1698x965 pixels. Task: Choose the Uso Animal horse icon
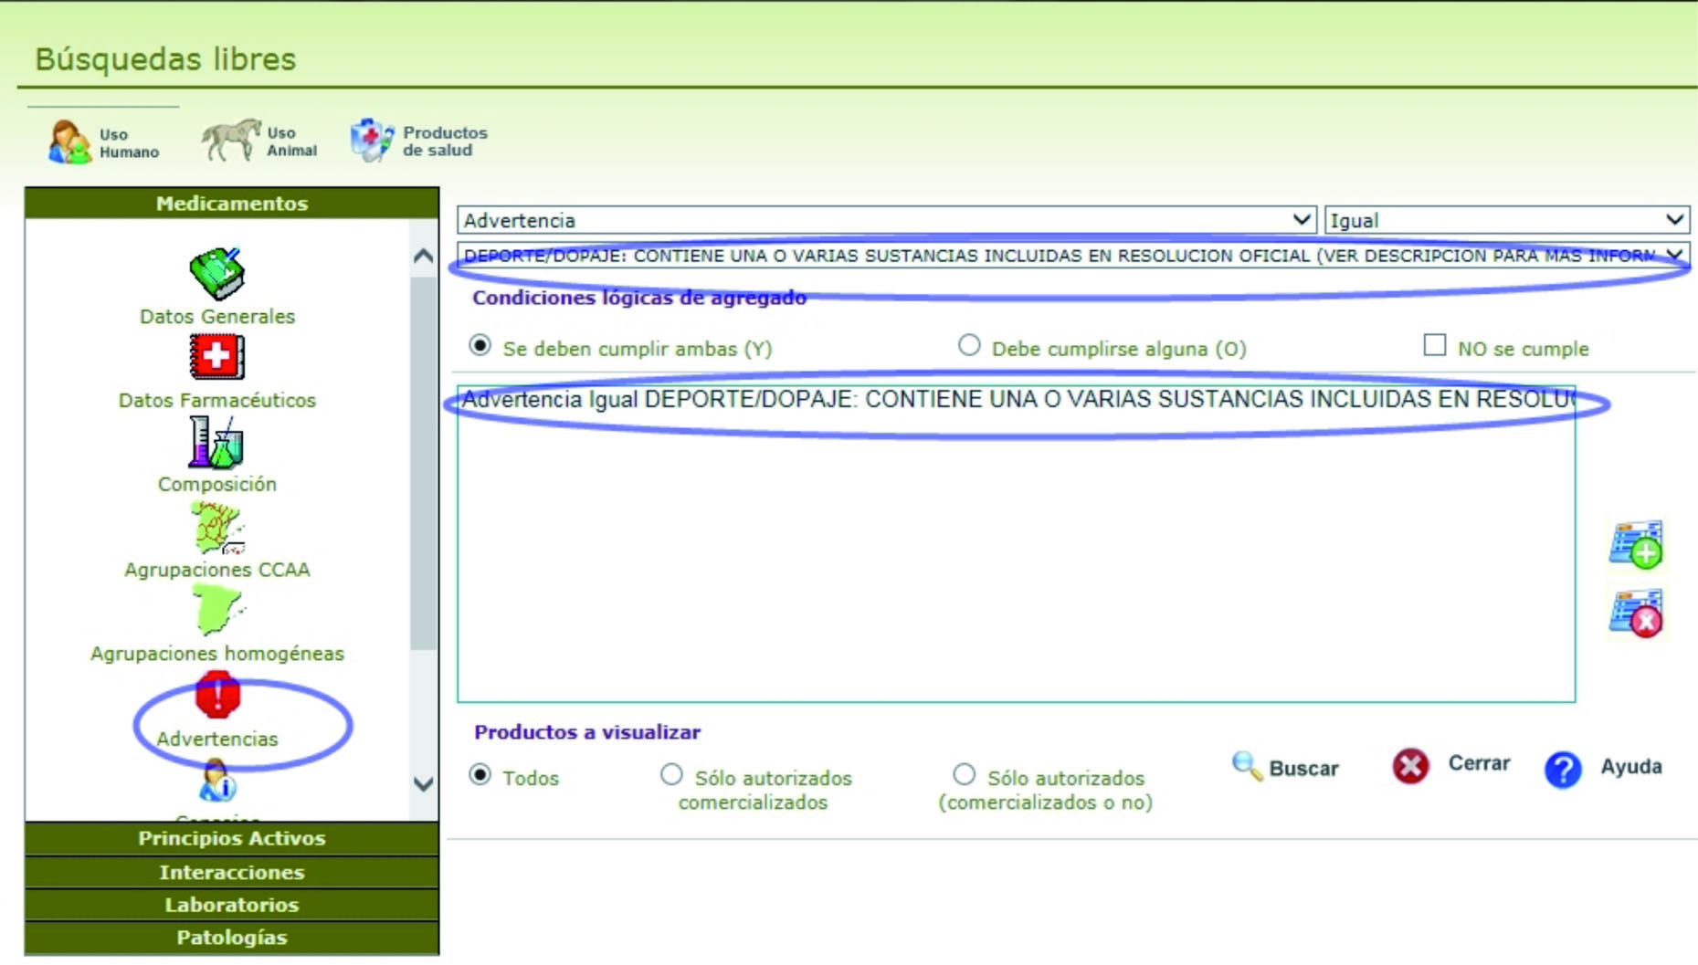click(232, 141)
